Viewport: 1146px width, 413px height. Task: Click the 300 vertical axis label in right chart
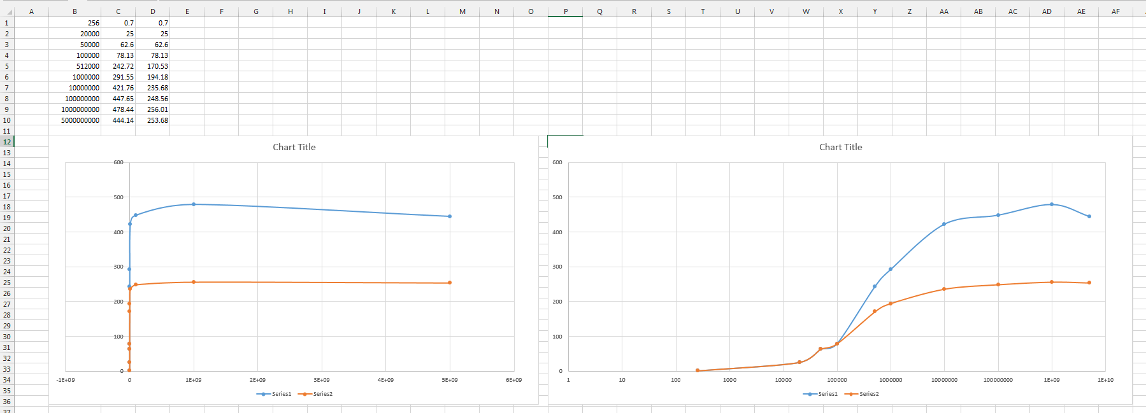point(557,267)
